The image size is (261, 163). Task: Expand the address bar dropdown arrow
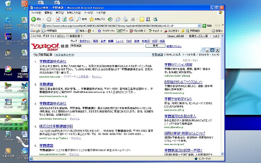click(x=199, y=26)
